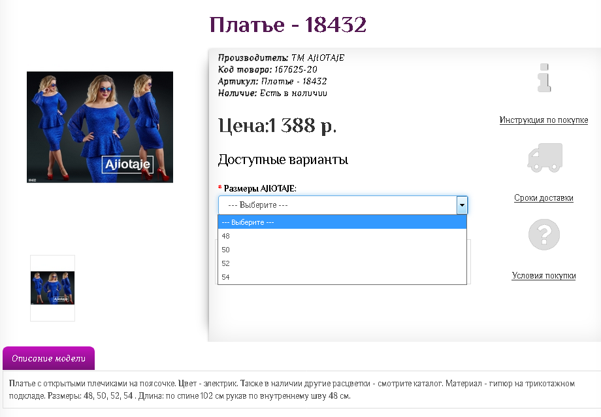The width and height of the screenshot is (601, 417).
Task: Open the 'Условия покупки' link
Action: (544, 275)
